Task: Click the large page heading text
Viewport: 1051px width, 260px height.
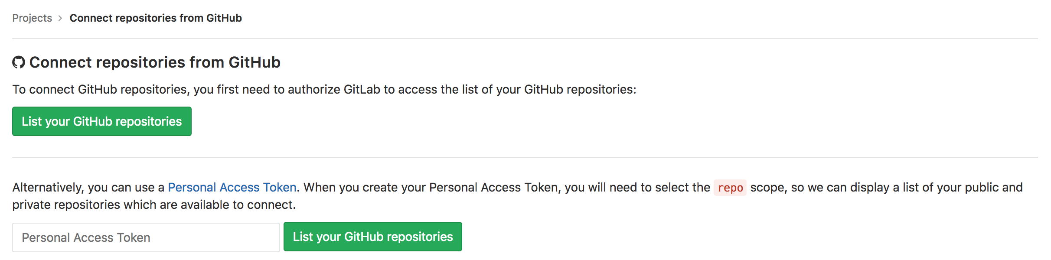Action: (x=155, y=62)
